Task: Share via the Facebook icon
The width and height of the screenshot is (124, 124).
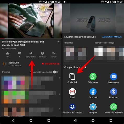Action: tap(93, 92)
